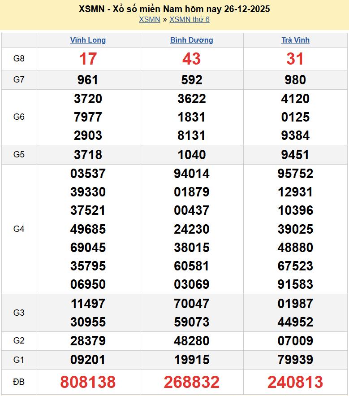
Task: Select G2 number 48280
Action: tap(191, 341)
